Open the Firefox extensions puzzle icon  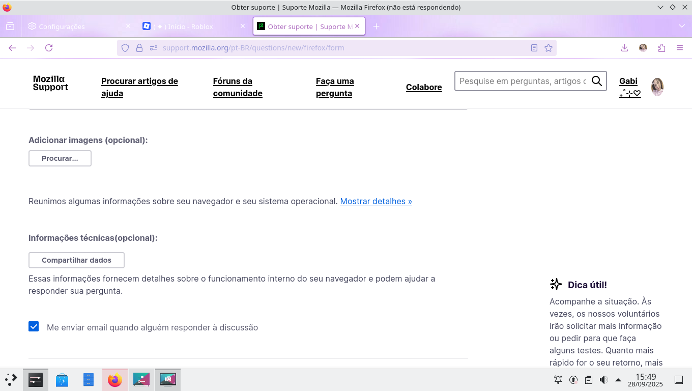(661, 48)
